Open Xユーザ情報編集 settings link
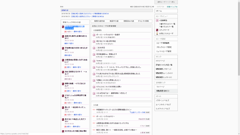 pyautogui.click(x=163, y=43)
